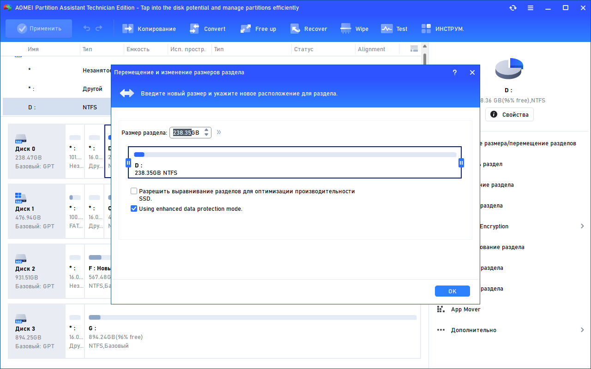This screenshot has width=591, height=369.
Task: Enable SSD partition alignment checkbox
Action: pos(134,191)
